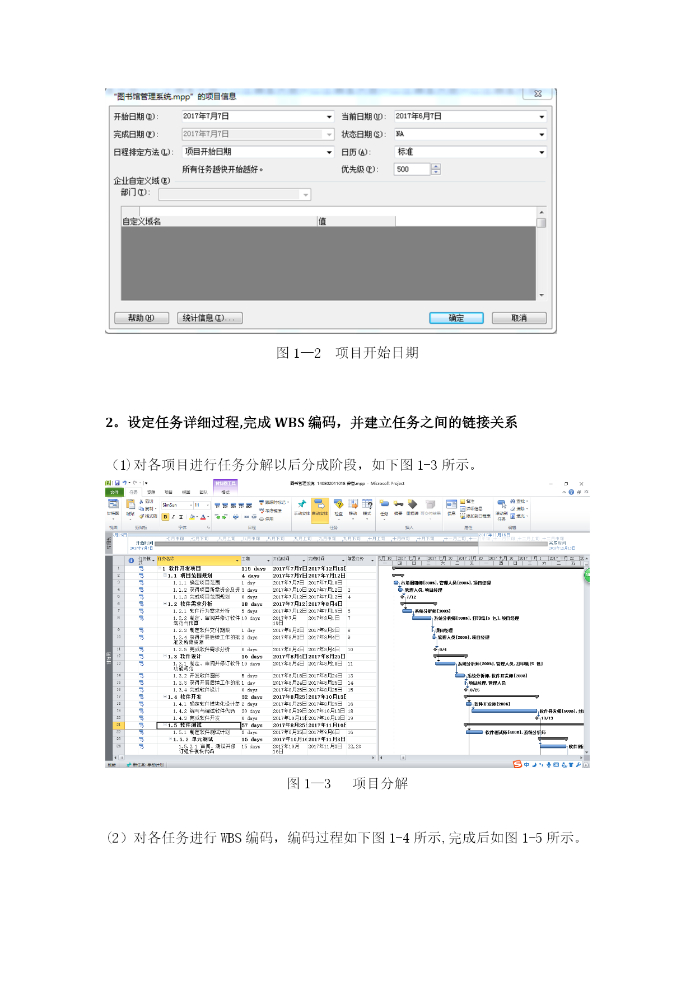Click the Cancel (取消) button in dialog

(519, 318)
